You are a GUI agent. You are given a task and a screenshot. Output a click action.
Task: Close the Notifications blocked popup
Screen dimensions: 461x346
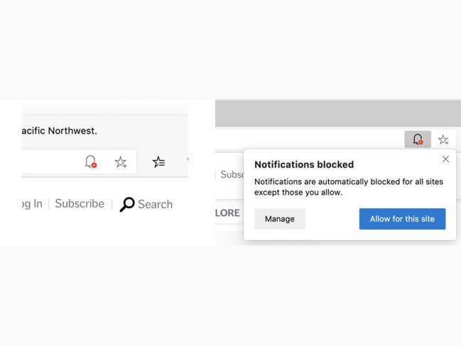coord(445,159)
